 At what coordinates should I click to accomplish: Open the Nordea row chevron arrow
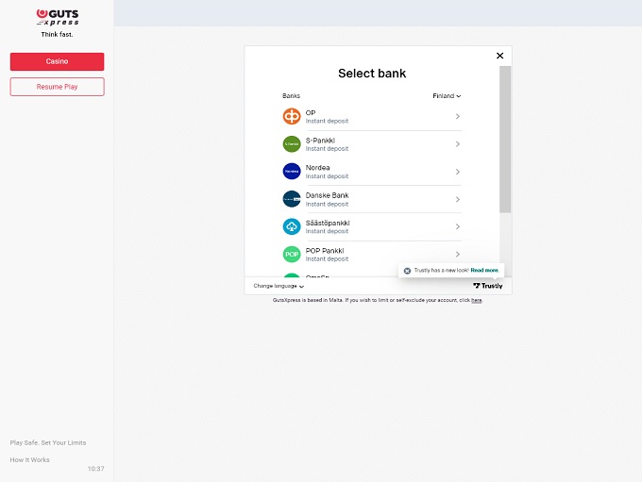point(458,172)
